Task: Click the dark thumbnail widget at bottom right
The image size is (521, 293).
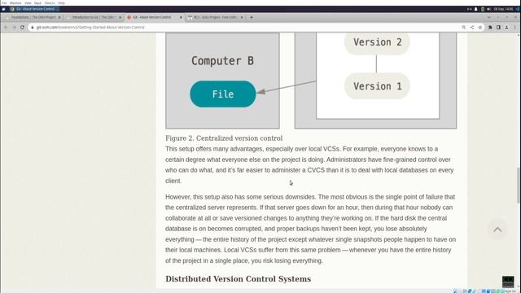Action: tap(508, 282)
